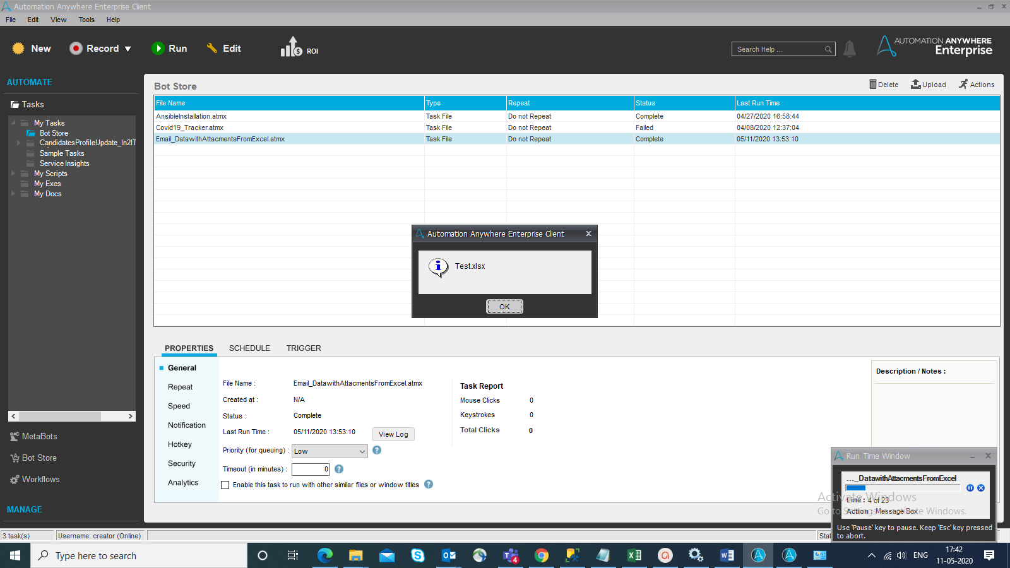Click the help icon next to Timeout

pyautogui.click(x=339, y=469)
